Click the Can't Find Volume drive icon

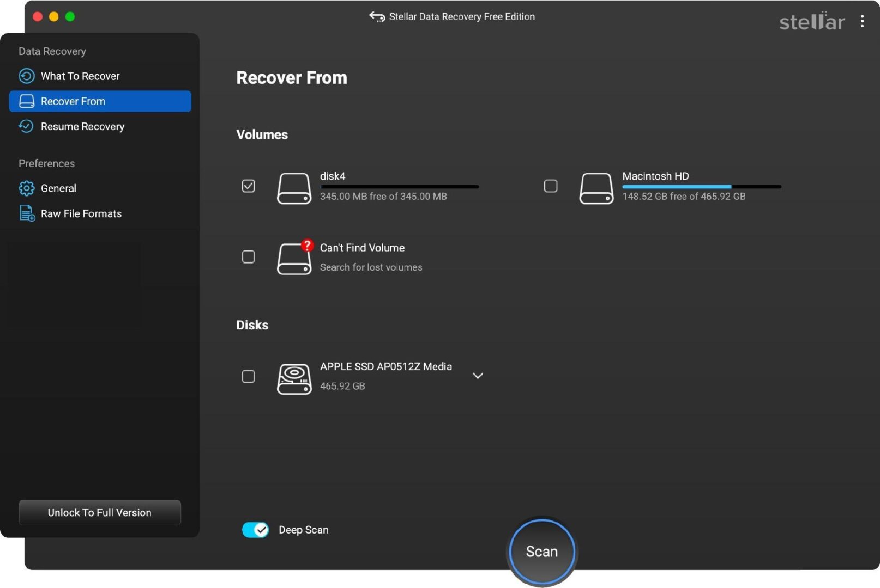pyautogui.click(x=294, y=258)
